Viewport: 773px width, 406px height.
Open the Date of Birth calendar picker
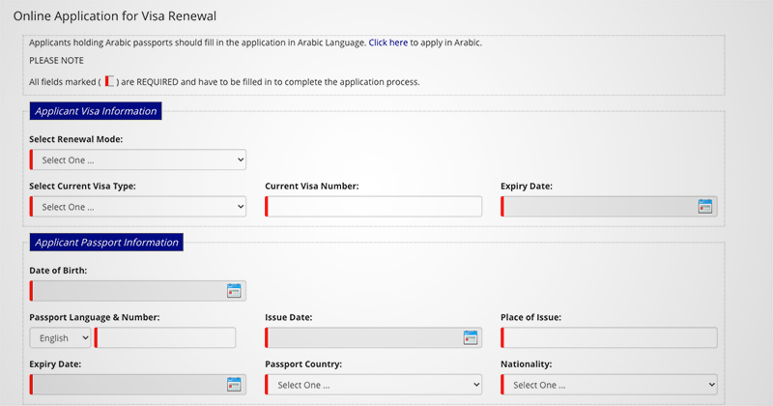[234, 290]
